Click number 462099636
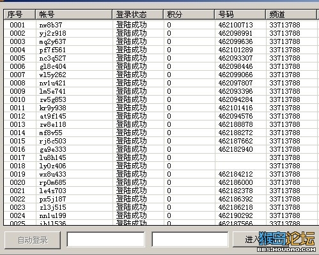The image size is (319, 255). click(x=235, y=41)
